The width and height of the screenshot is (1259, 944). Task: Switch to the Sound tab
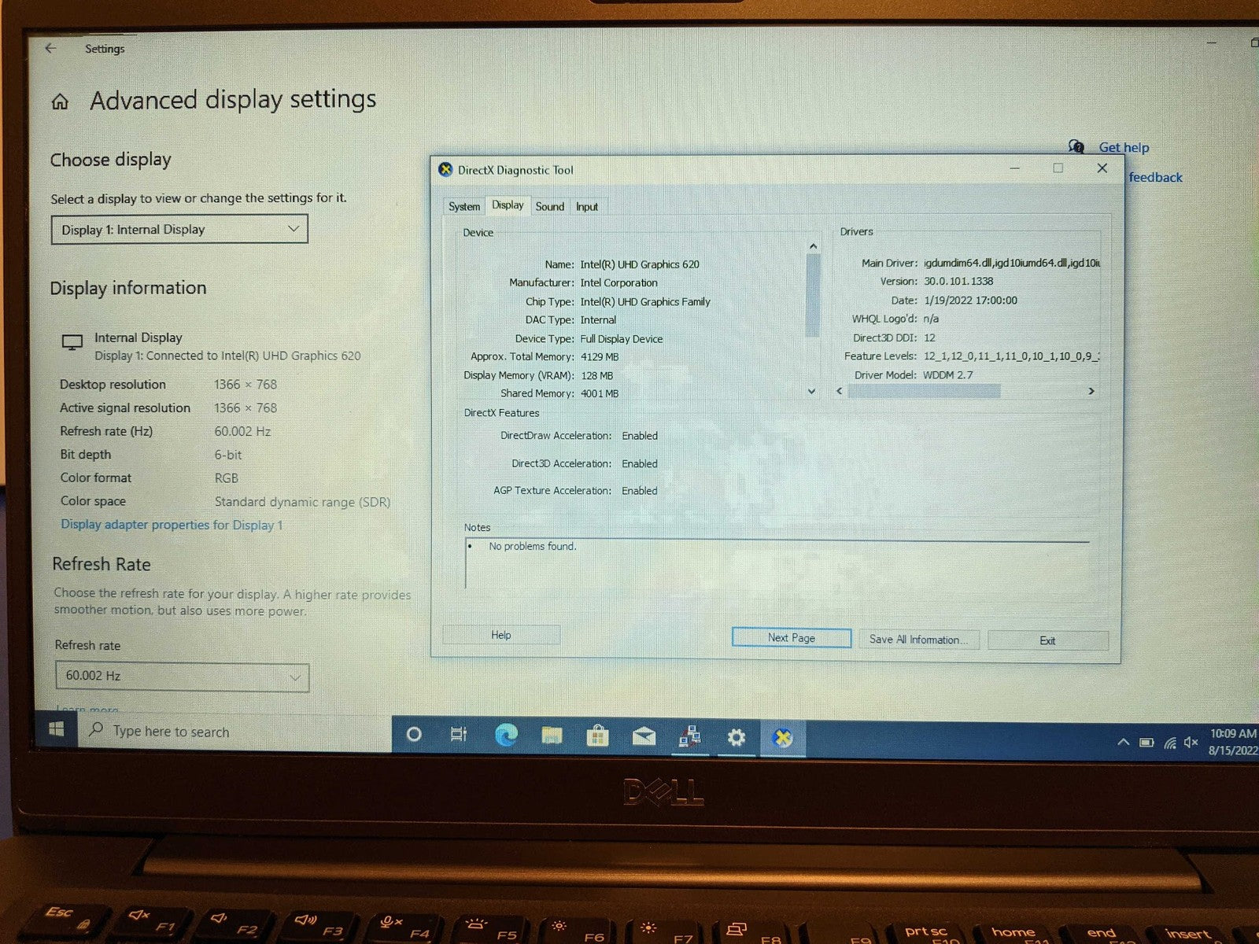pos(550,206)
